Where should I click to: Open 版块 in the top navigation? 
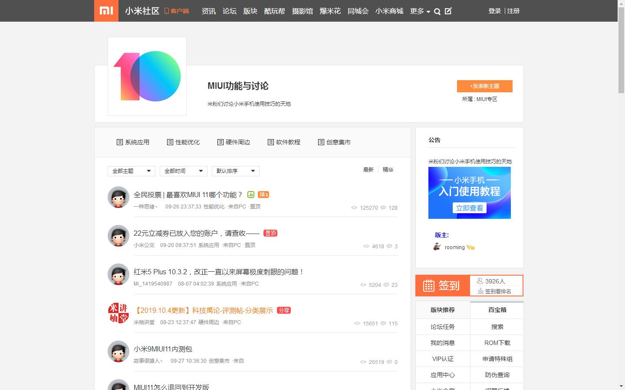(x=250, y=11)
